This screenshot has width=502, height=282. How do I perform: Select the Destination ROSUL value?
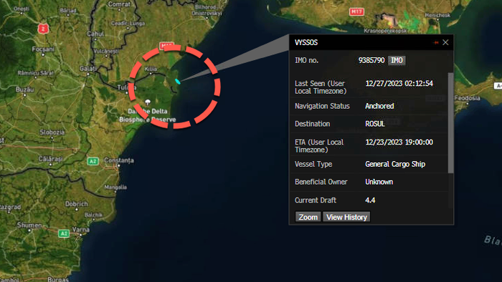[x=375, y=124]
